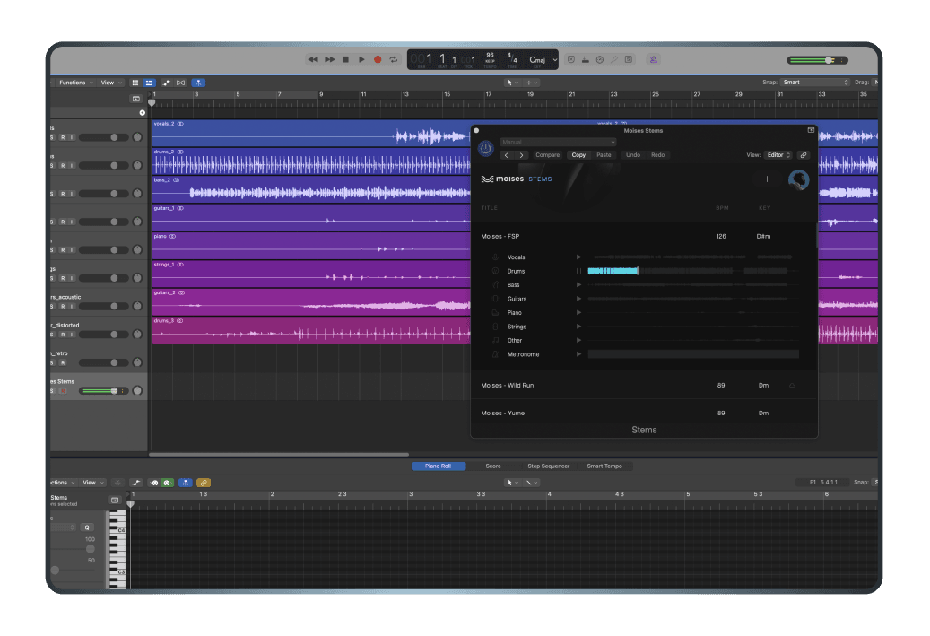The width and height of the screenshot is (930, 636).
Task: Click the Paste button in plugin header
Action: click(x=604, y=155)
